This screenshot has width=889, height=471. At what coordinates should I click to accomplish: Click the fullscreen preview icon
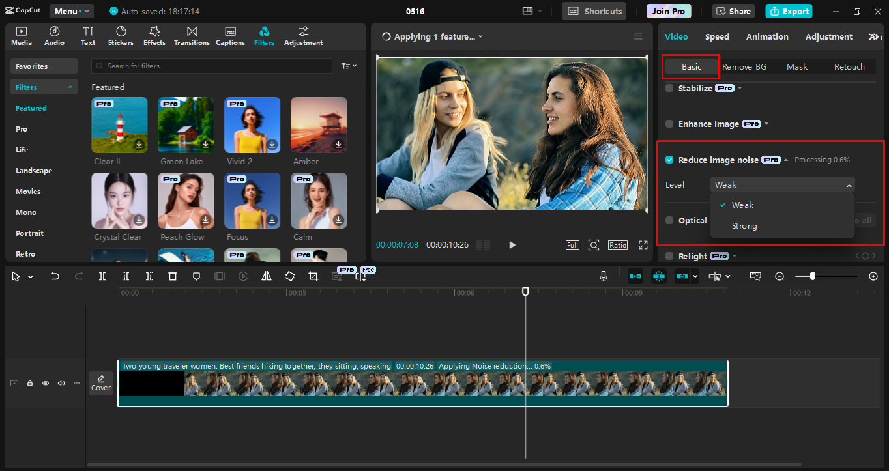coord(643,245)
